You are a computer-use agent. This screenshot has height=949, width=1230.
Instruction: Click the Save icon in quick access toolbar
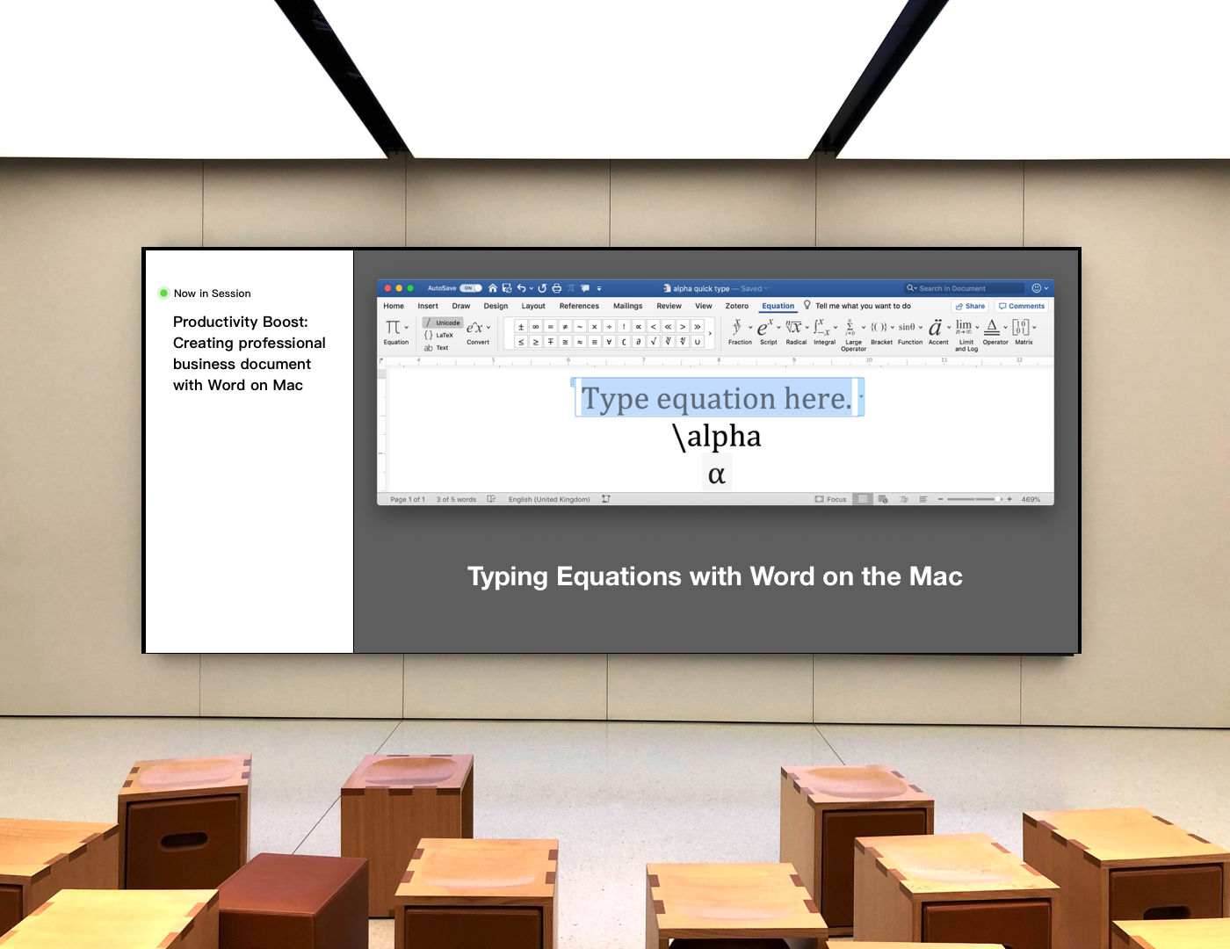pyautogui.click(x=507, y=288)
